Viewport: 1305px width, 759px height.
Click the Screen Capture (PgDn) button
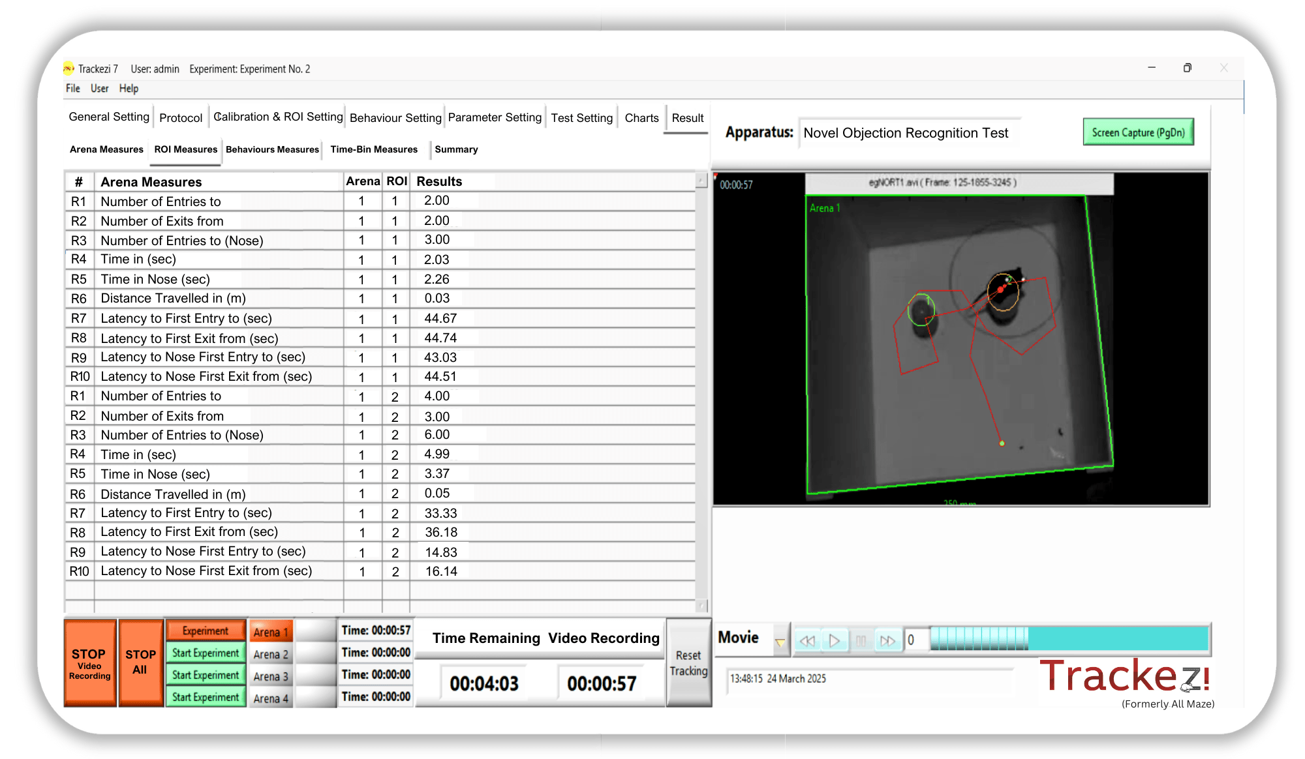[x=1138, y=132]
